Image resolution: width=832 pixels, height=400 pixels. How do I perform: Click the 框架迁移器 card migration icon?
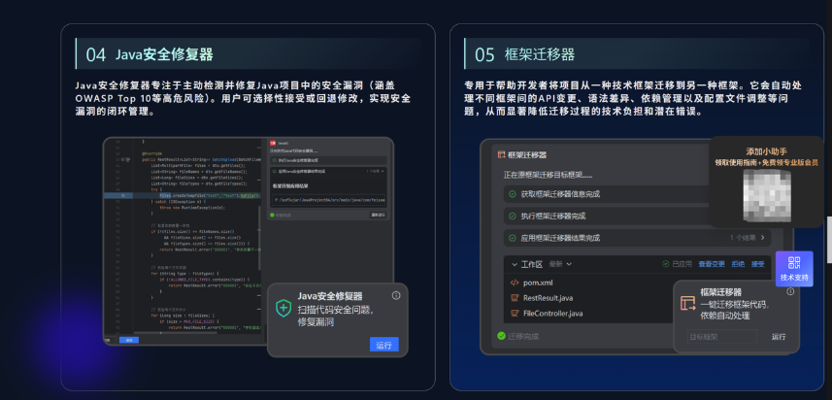(x=687, y=304)
